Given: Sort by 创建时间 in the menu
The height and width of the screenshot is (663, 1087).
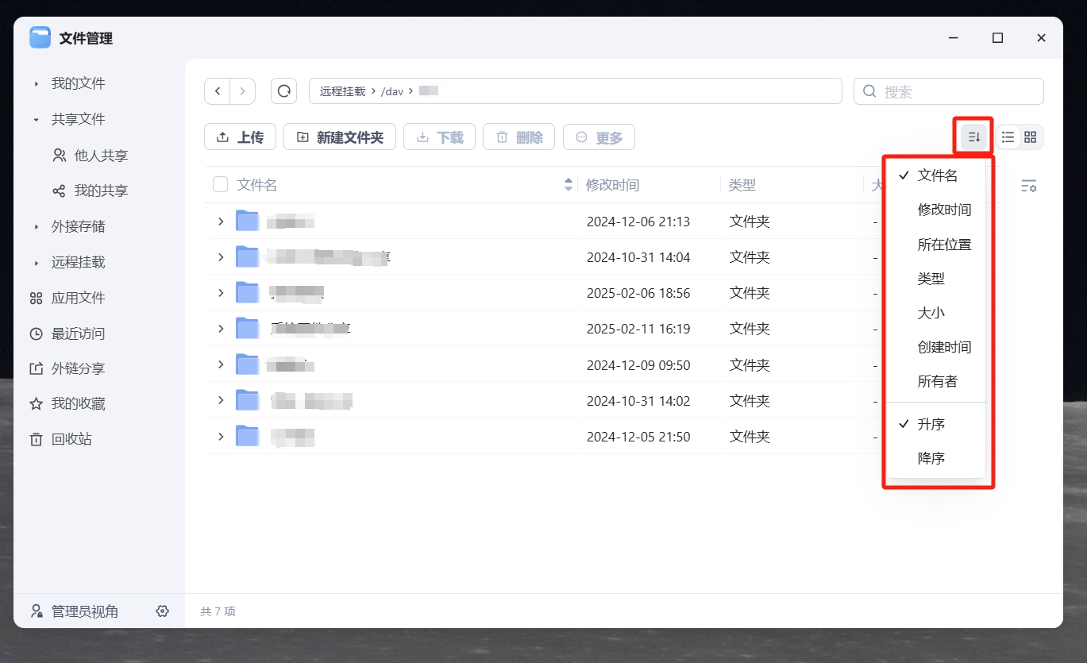Looking at the screenshot, I should 937,347.
